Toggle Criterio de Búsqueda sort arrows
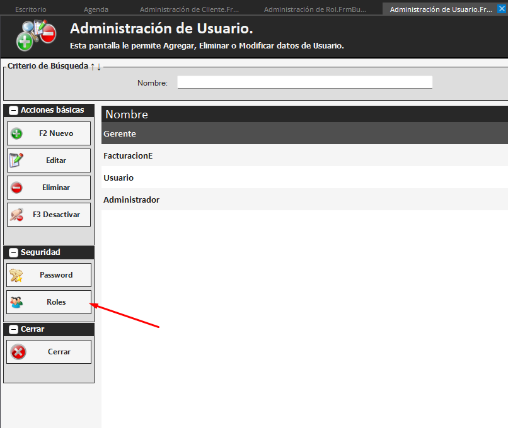Screen dimensions: 508x428 95,66
